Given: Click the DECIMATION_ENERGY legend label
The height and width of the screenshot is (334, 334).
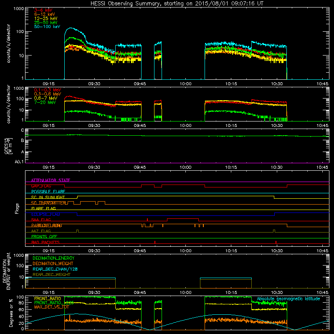Looking at the screenshot, I should pos(53,258).
